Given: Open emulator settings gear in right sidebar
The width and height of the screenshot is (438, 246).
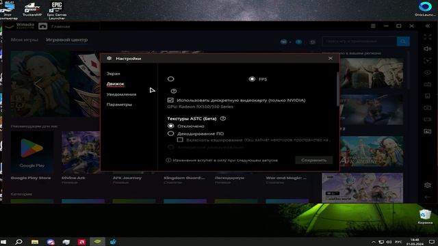Looking at the screenshot, I should coord(427,185).
